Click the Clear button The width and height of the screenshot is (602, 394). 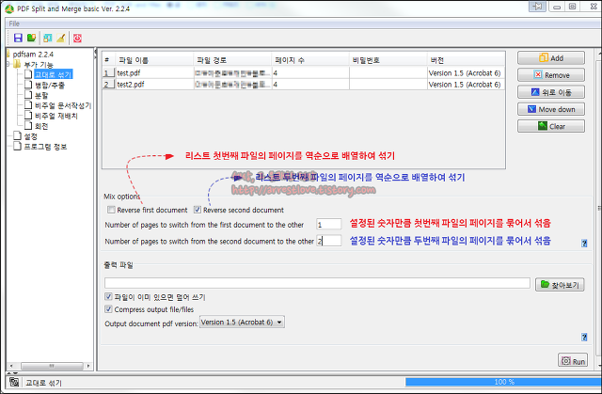point(551,126)
